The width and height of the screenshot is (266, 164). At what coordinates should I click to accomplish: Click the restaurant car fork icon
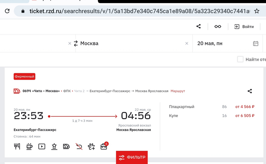17,147
